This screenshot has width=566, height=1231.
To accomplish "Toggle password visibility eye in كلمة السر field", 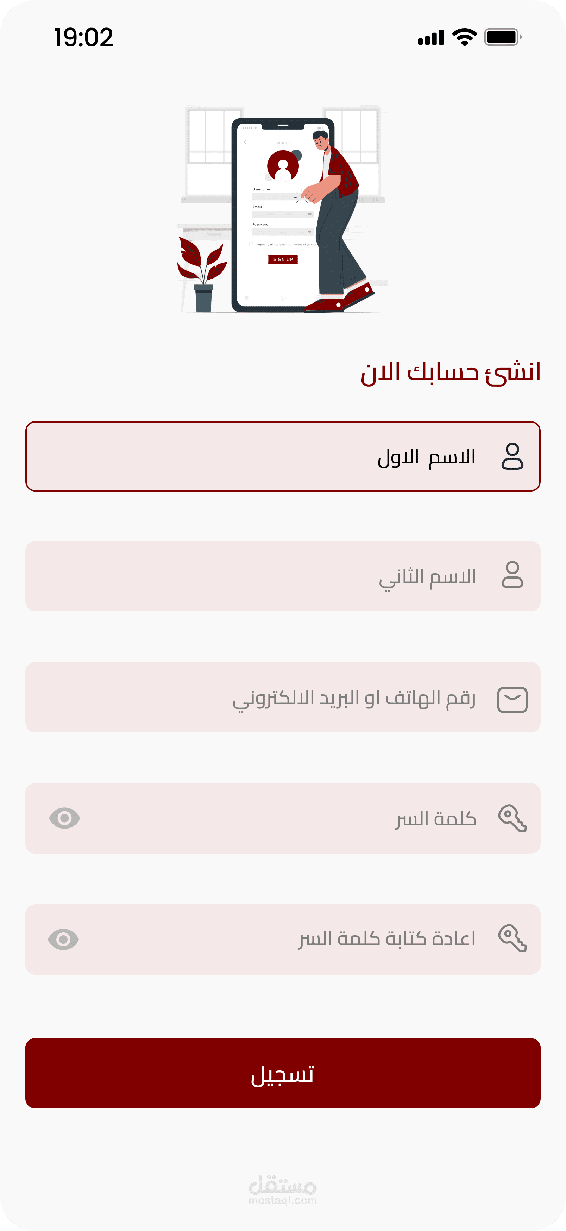I will (x=64, y=818).
